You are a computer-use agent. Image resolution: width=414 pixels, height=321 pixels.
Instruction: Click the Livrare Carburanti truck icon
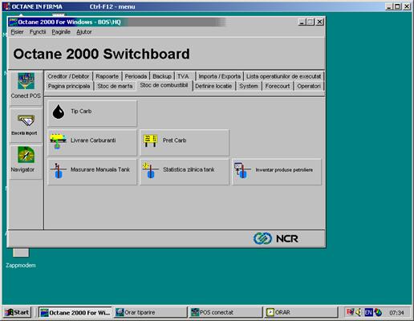[x=58, y=141]
